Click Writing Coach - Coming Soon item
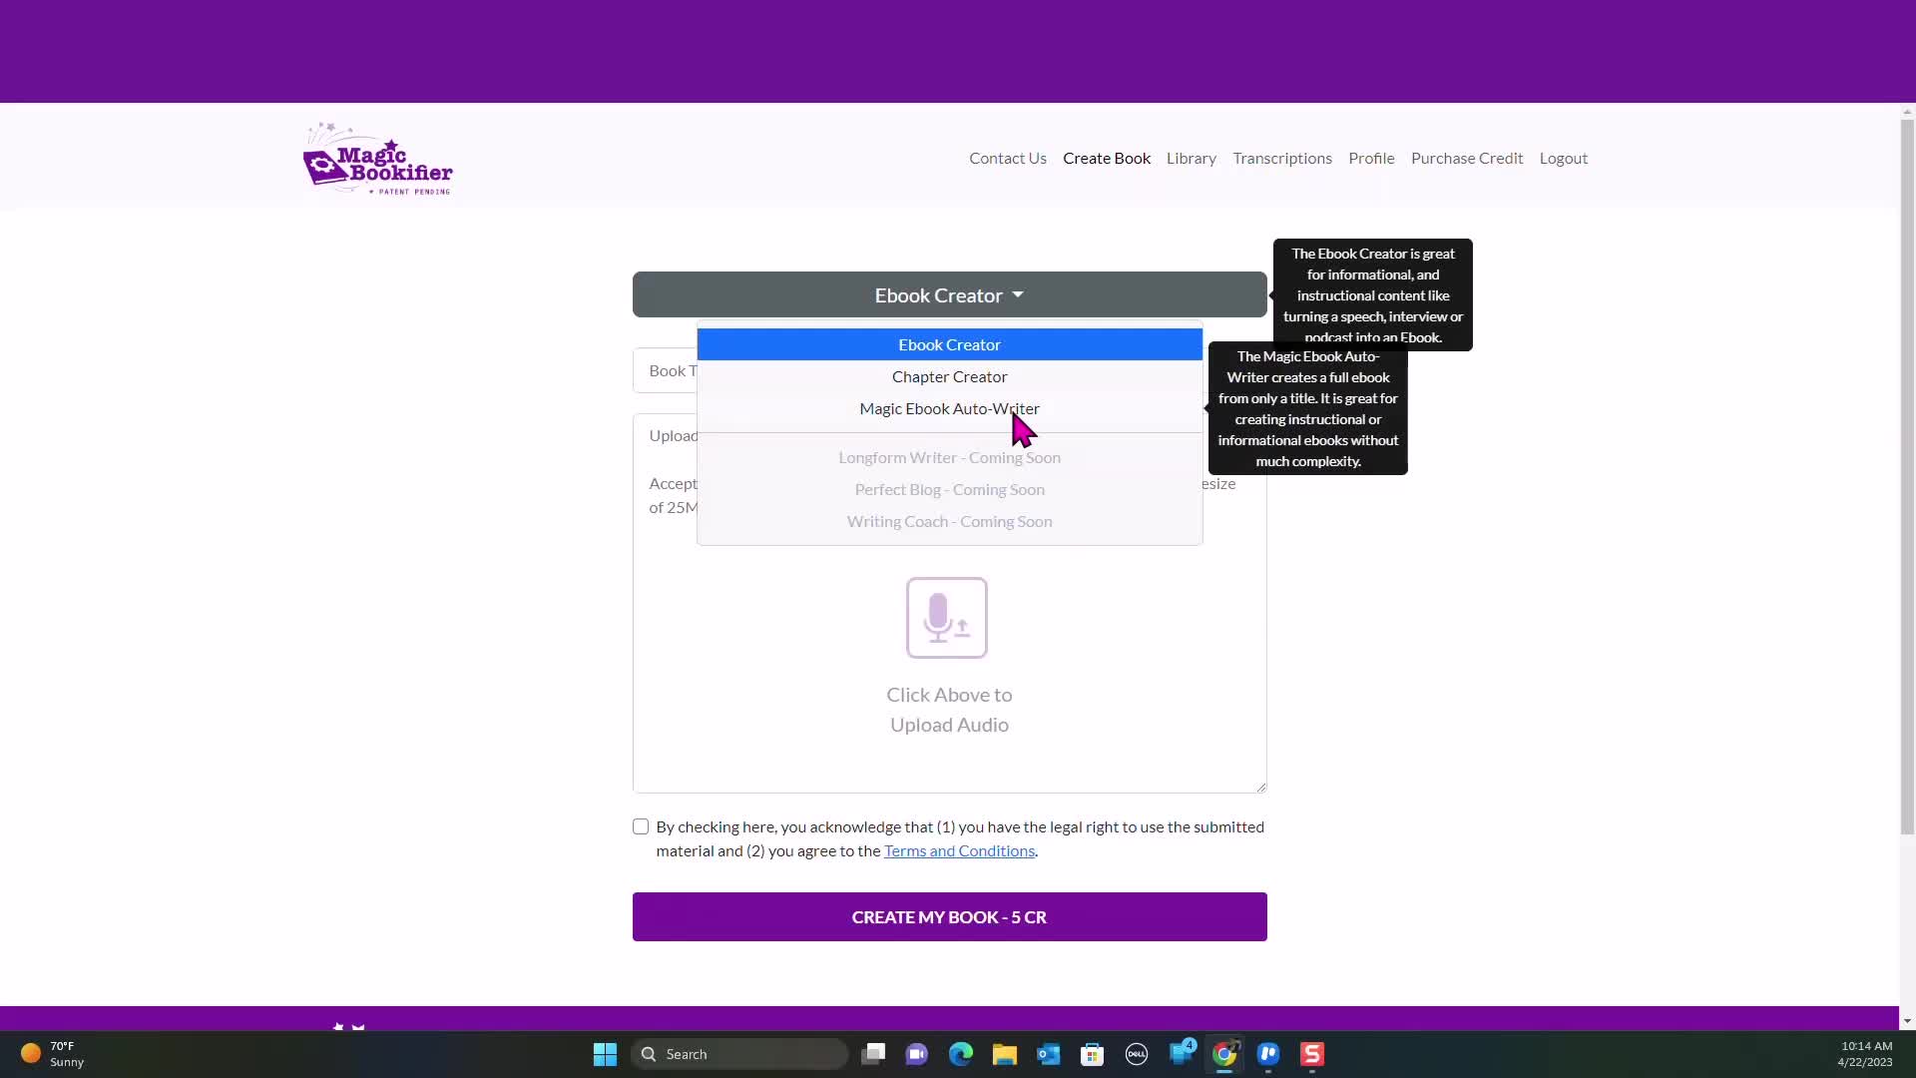 950,521
